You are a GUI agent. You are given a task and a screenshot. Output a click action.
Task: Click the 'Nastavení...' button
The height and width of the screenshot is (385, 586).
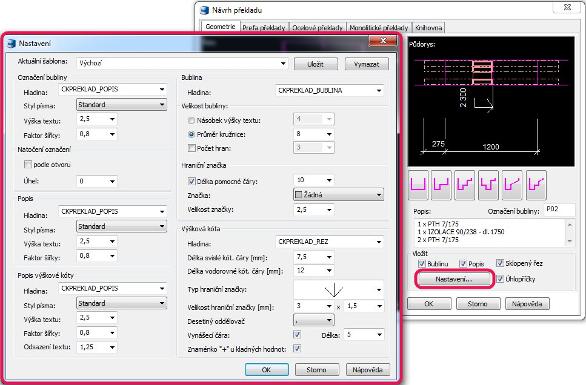coord(454,279)
